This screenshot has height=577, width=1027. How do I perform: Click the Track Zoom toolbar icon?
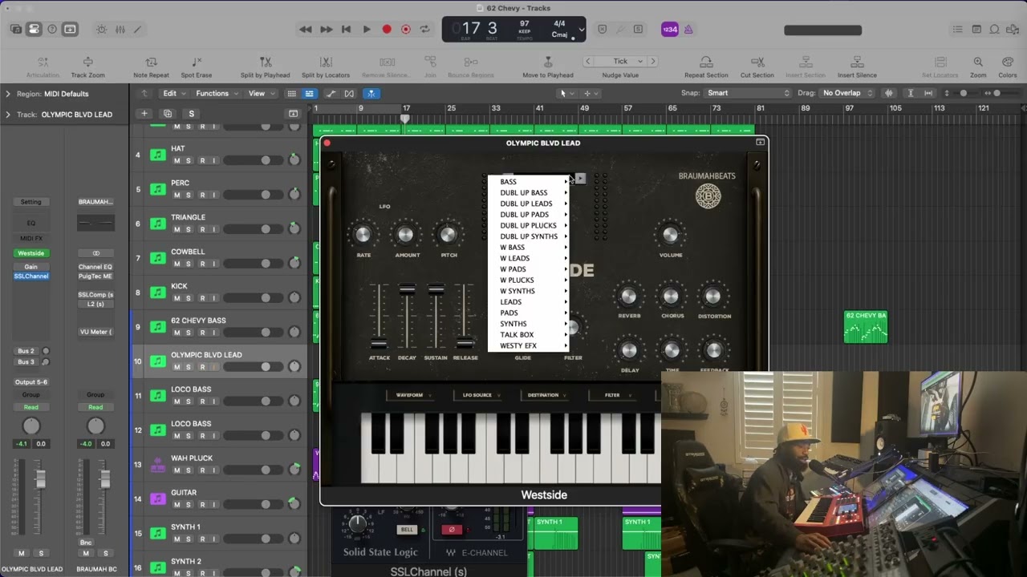click(88, 62)
